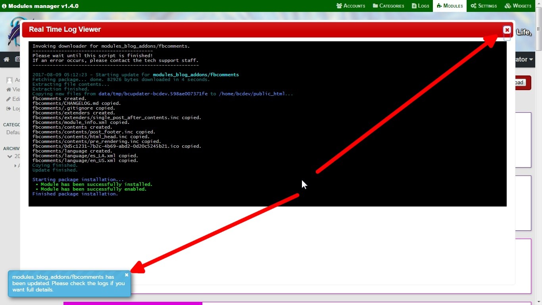
Task: Expand the archive month triangle in sidebar
Action: [15, 166]
